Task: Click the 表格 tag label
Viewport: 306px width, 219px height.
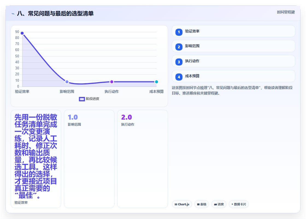Action: coord(203,204)
